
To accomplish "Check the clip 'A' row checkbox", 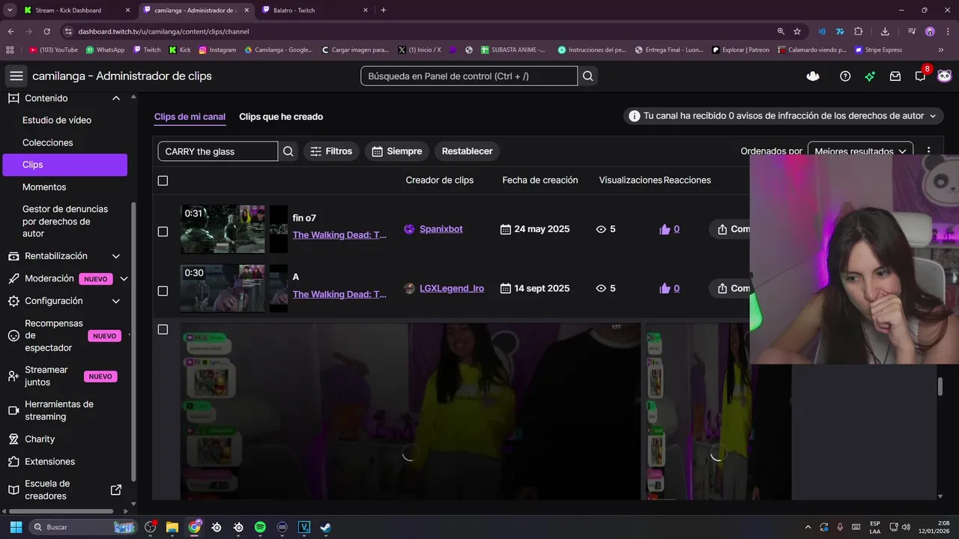I will click(x=163, y=290).
